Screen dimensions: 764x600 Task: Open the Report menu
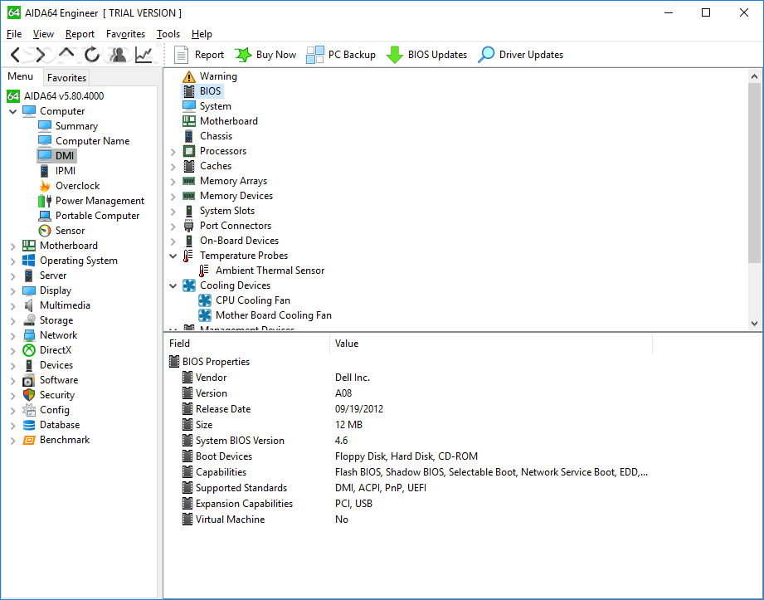point(80,34)
